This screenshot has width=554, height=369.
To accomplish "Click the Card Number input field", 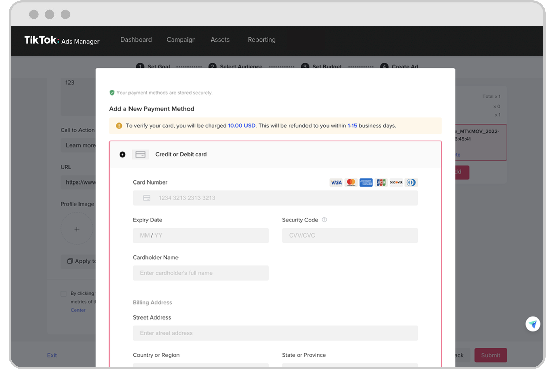I will tap(275, 198).
